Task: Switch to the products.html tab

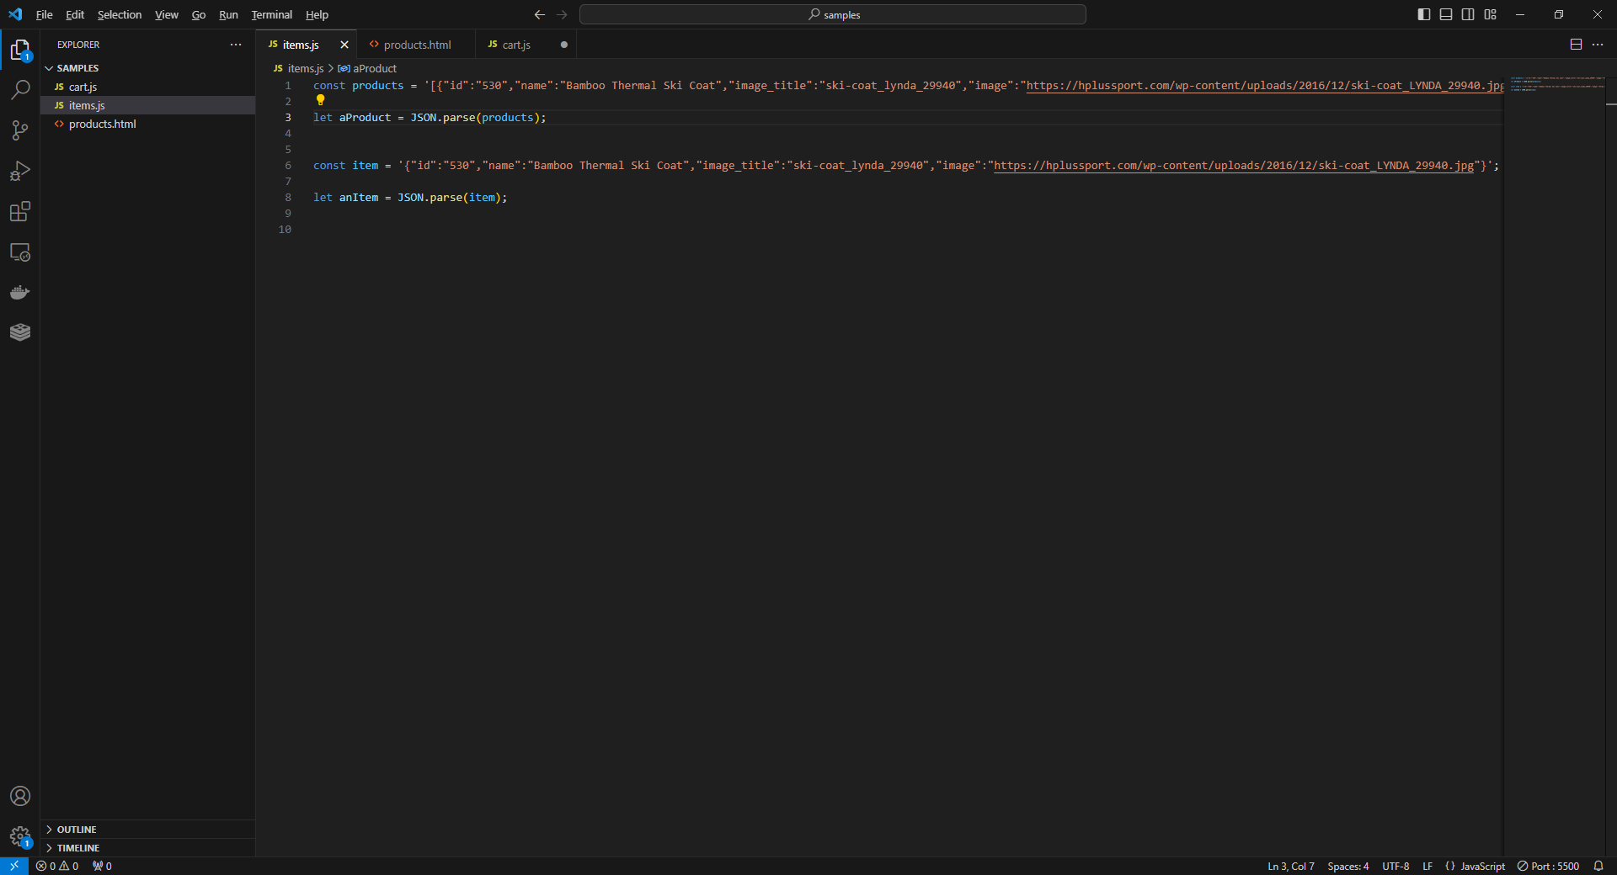Action: (x=416, y=45)
